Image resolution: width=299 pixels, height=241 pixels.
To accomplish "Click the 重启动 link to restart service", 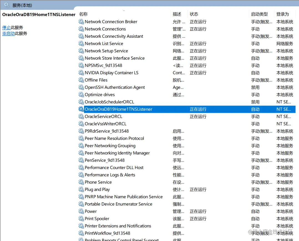I will 8,33.
